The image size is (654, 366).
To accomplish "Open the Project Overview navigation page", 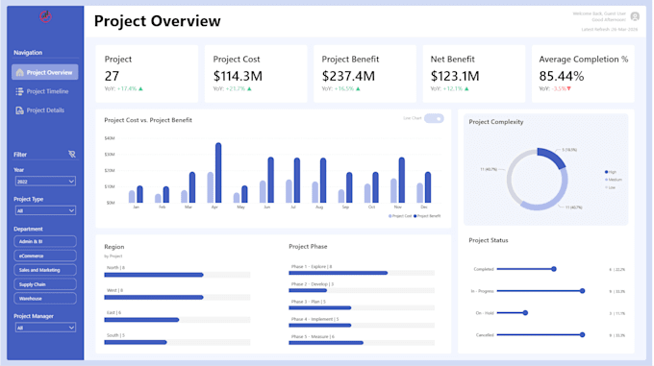I will pyautogui.click(x=45, y=72).
